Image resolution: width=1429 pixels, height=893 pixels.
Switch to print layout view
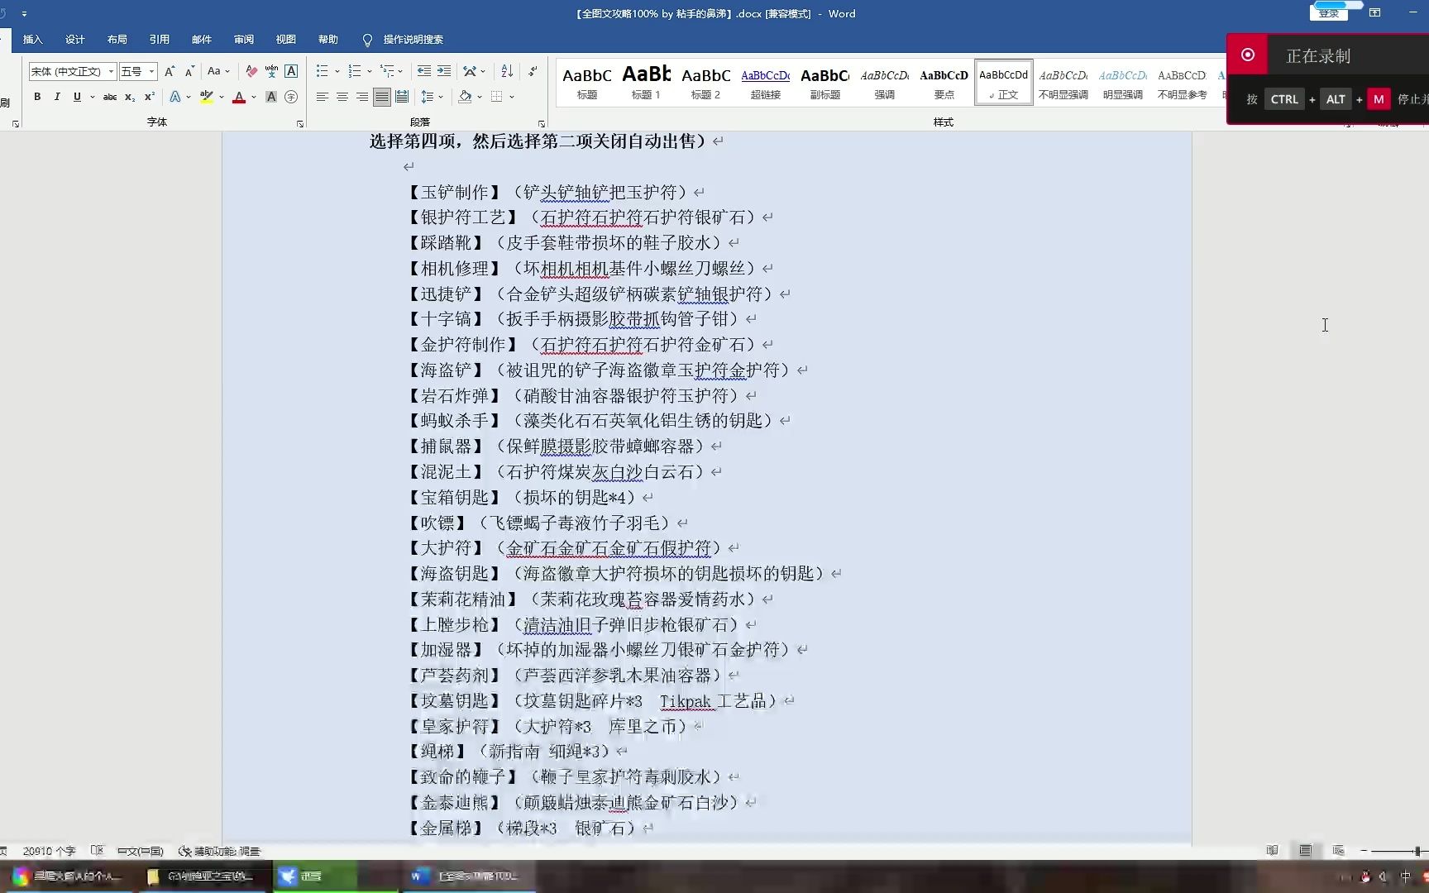1305,851
